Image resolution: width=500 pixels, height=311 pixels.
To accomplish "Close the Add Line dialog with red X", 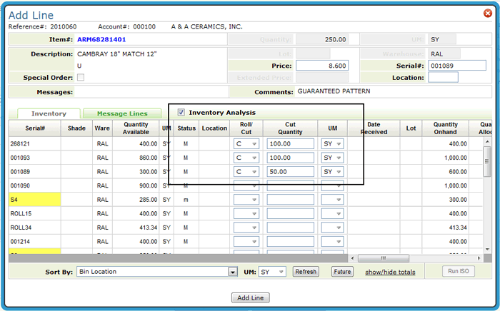I will coord(488,13).
